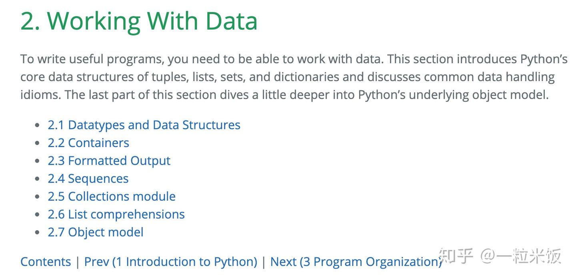Click the "2. Working With Data" heading
Image resolution: width=576 pixels, height=279 pixels.
[139, 21]
